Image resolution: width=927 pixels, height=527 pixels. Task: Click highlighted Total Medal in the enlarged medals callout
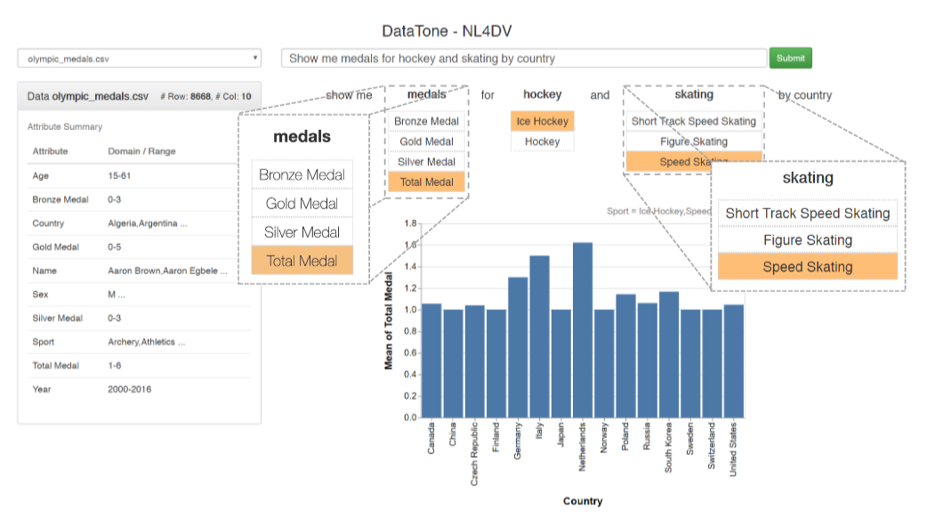302,261
